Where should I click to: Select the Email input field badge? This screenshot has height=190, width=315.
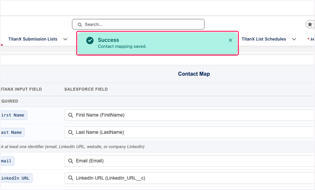click(x=7, y=161)
